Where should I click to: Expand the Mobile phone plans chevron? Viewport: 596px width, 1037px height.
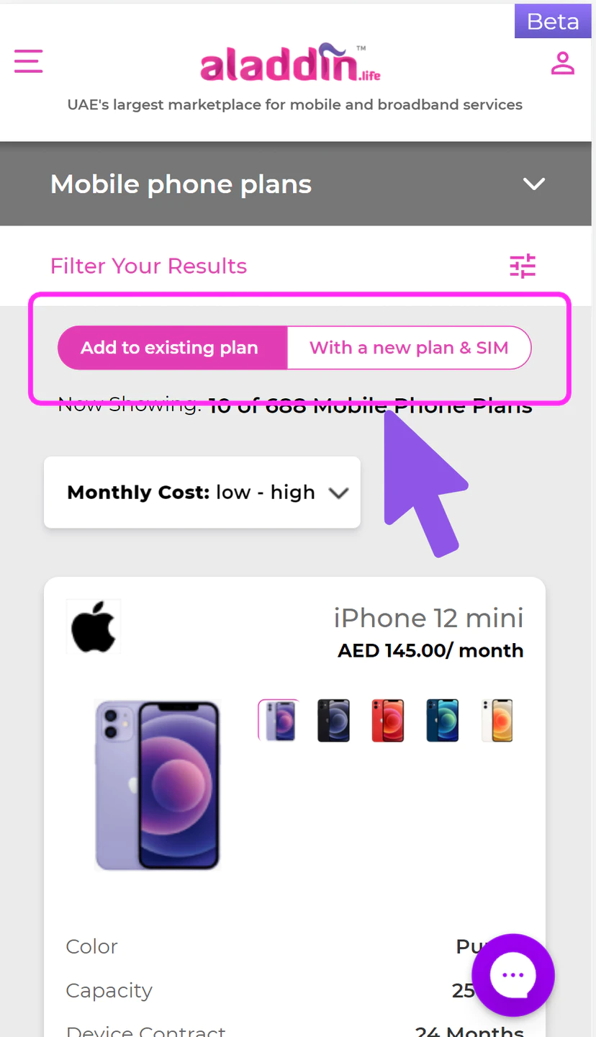[x=534, y=184]
